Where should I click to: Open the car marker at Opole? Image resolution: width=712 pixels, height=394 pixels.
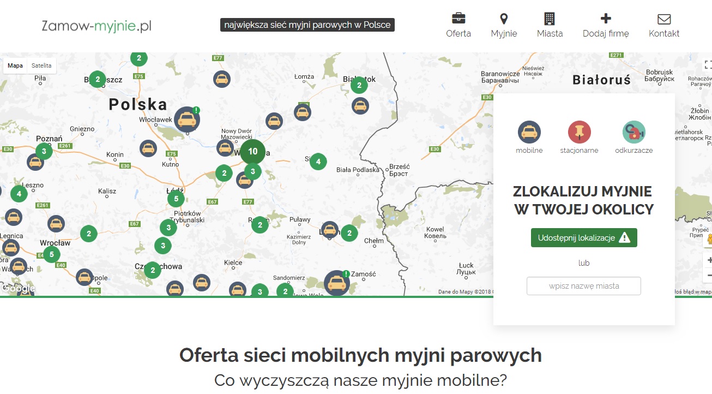coord(85,278)
